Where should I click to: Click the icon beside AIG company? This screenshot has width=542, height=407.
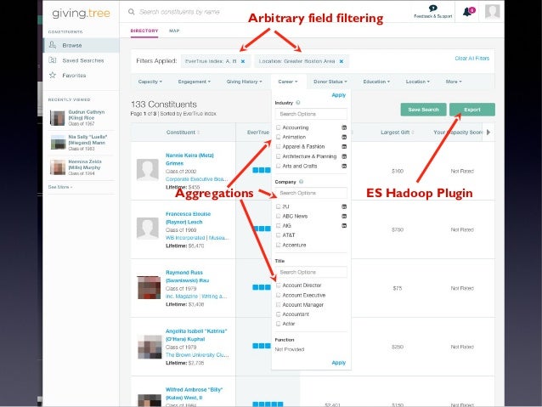(344, 225)
